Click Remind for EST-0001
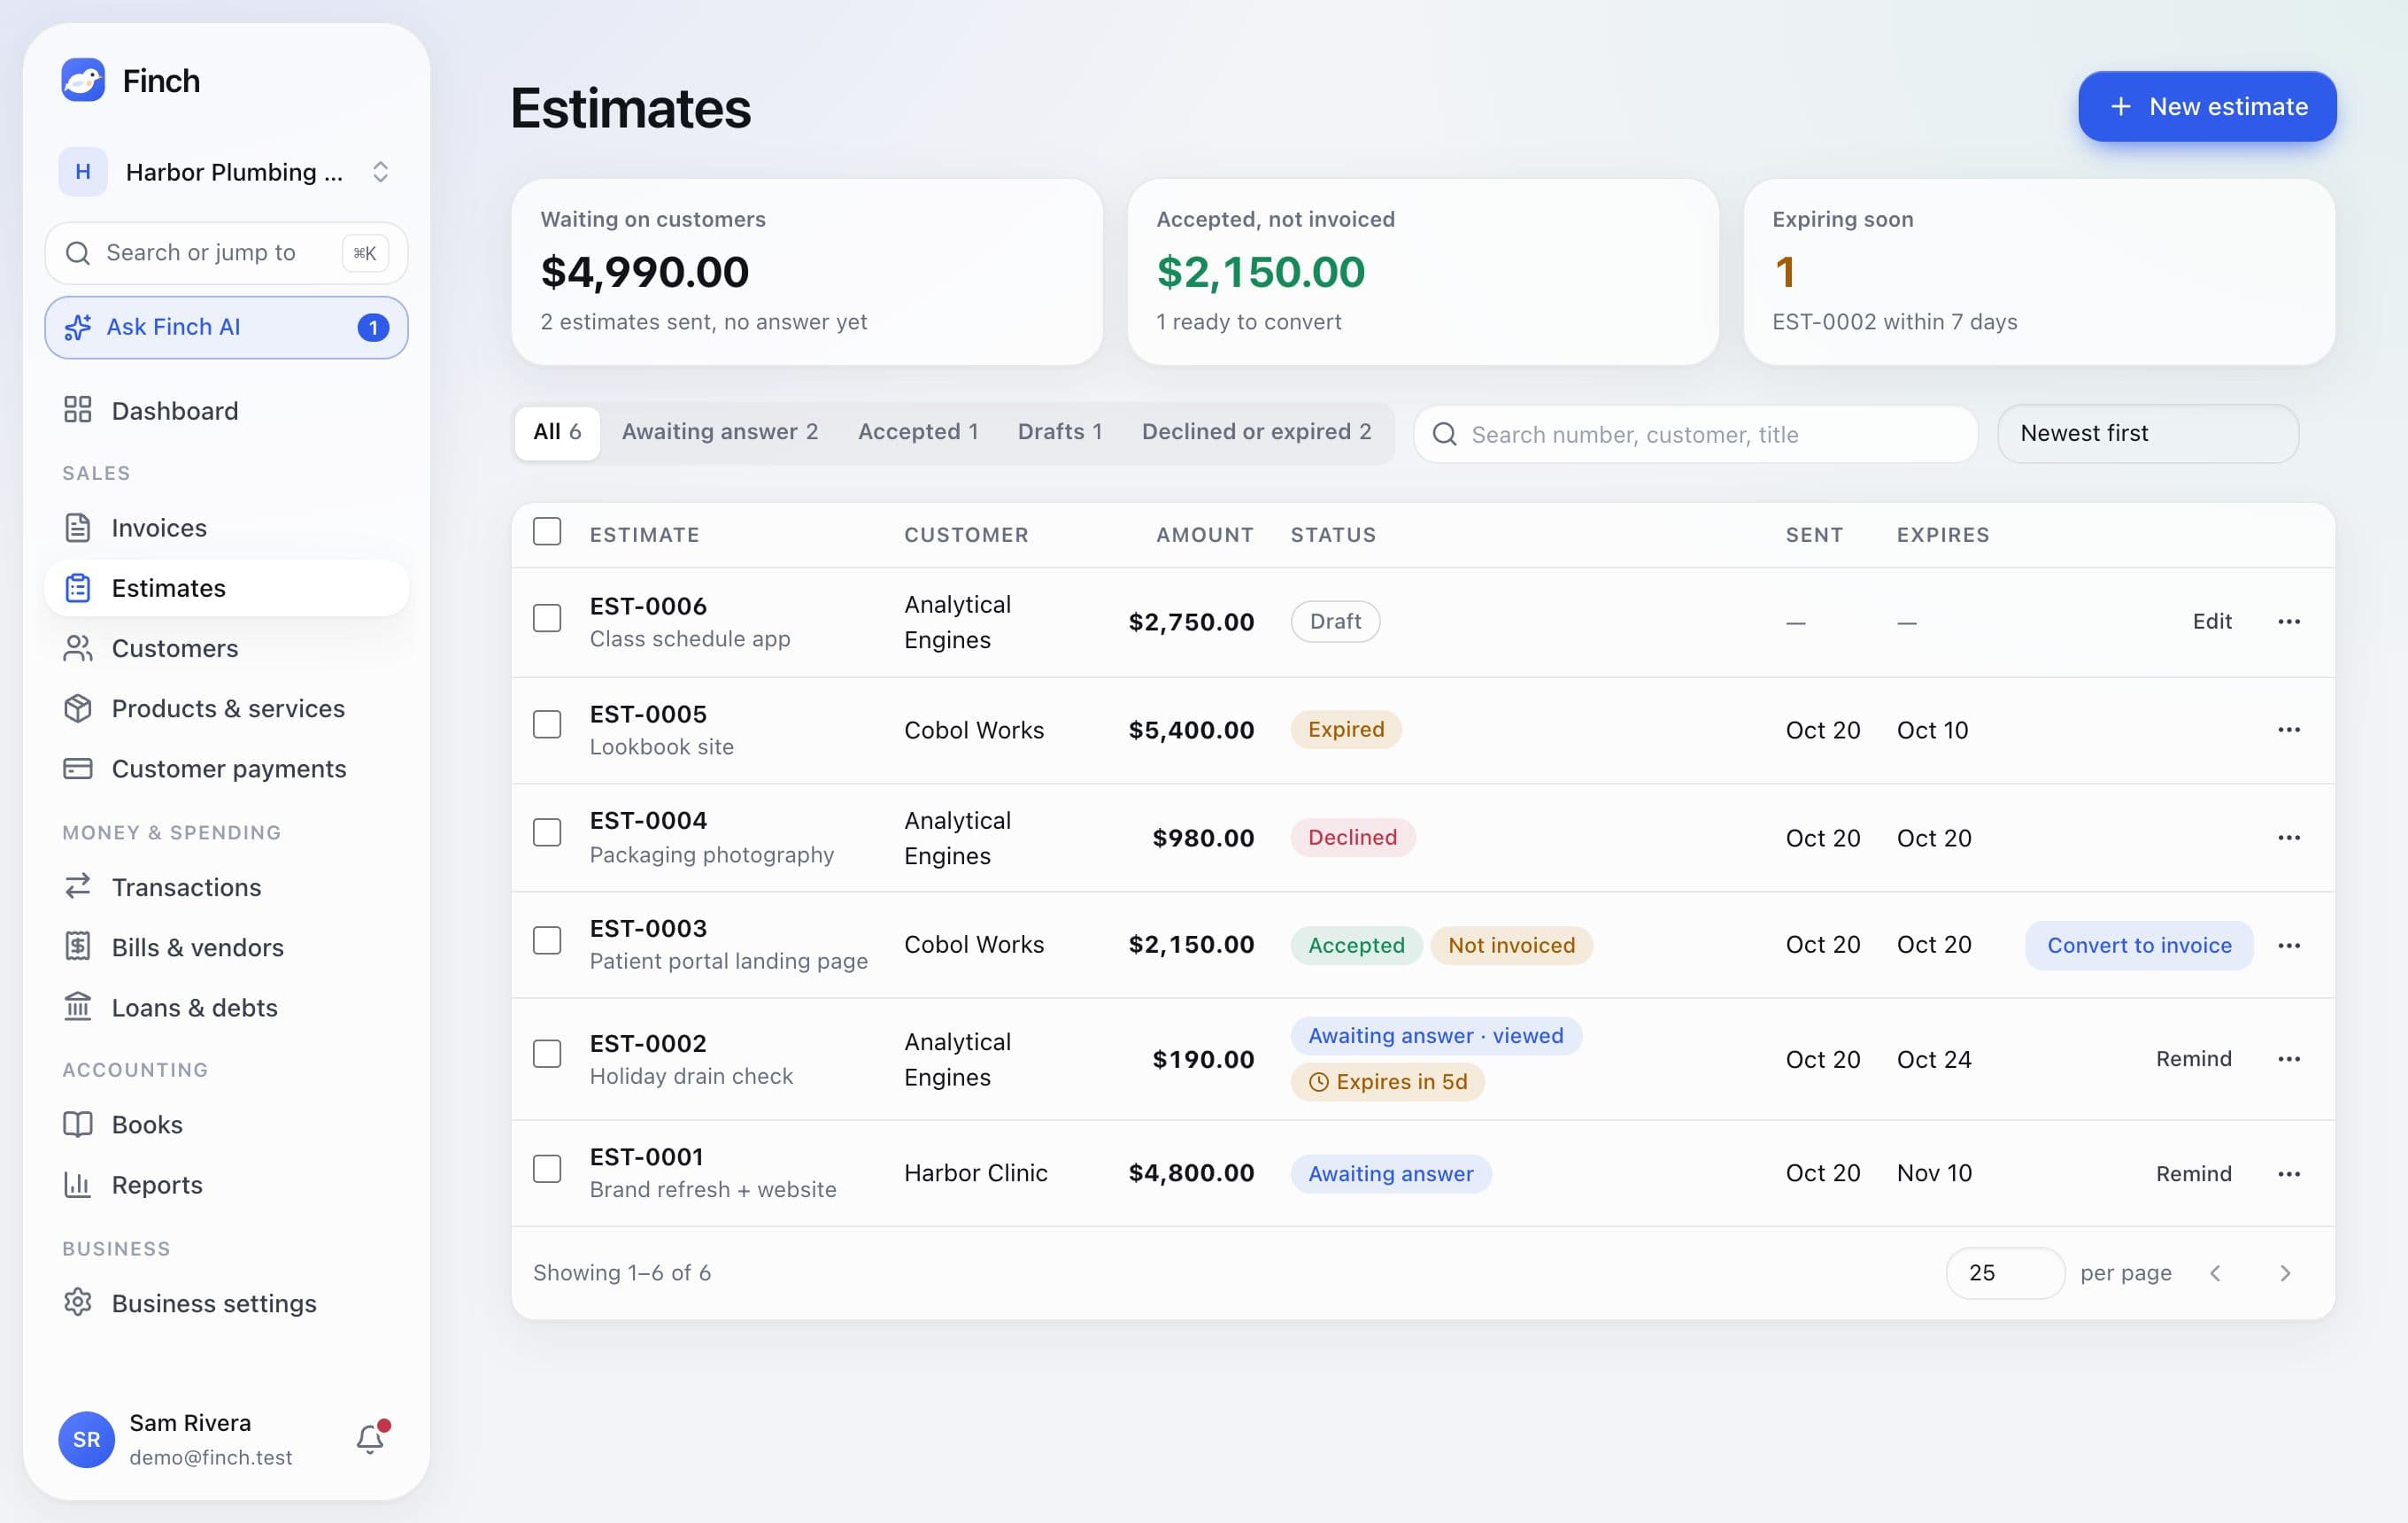Viewport: 2408px width, 1523px height. 2193,1173
